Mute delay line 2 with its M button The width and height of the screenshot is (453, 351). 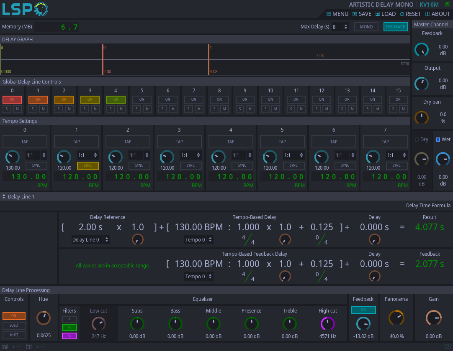(x=69, y=109)
